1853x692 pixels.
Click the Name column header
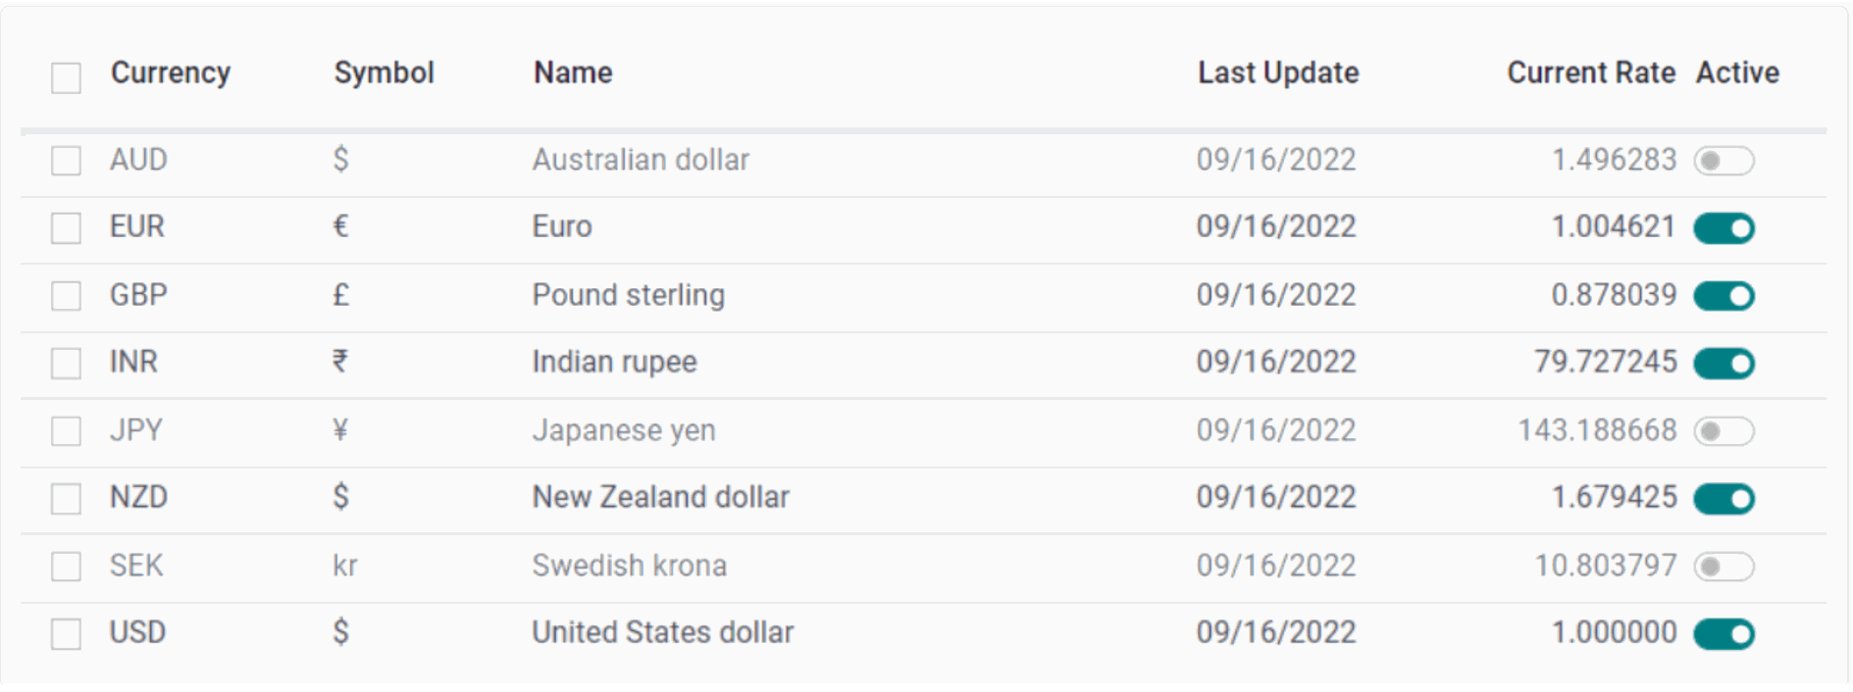[573, 73]
